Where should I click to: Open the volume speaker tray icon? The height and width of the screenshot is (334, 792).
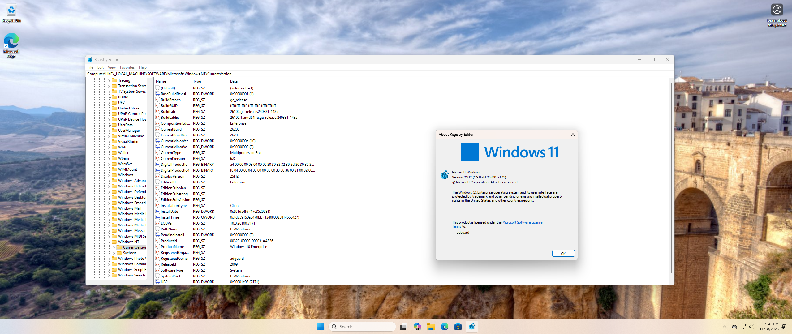(x=752, y=327)
